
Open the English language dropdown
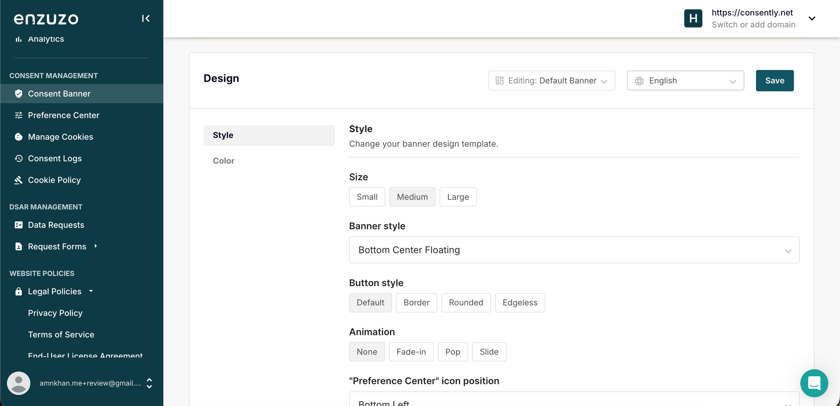pos(685,81)
